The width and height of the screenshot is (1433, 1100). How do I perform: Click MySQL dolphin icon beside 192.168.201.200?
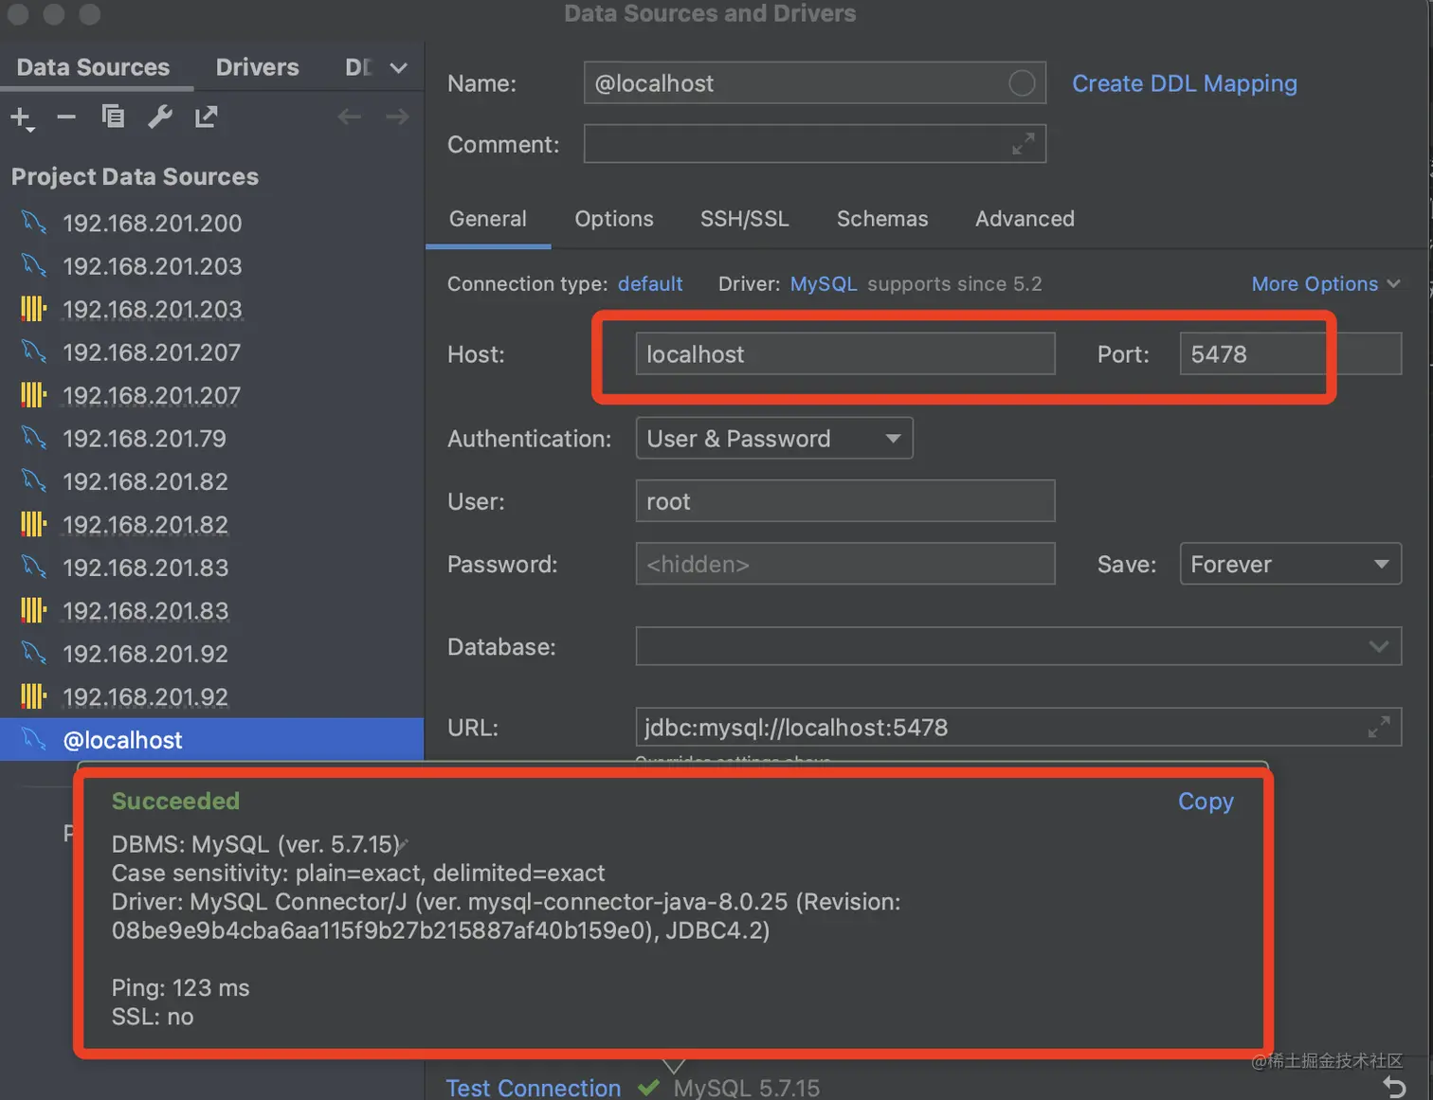click(33, 223)
